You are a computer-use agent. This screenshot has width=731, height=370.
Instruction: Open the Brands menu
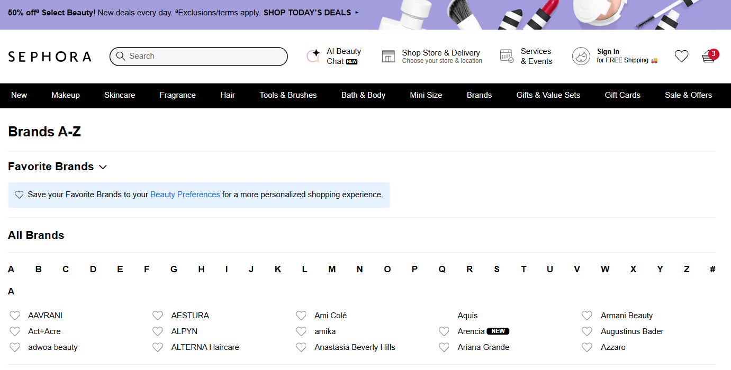click(x=480, y=95)
